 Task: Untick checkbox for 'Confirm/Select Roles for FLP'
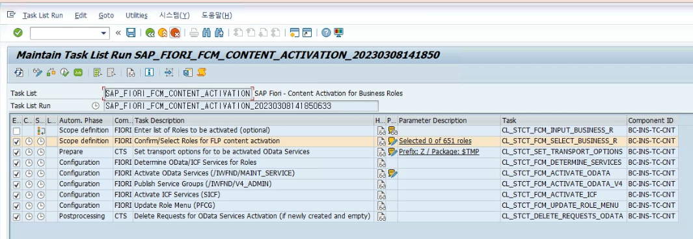[16, 141]
